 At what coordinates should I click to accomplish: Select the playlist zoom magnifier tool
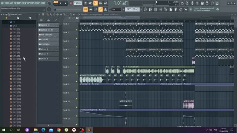pos(71,14)
